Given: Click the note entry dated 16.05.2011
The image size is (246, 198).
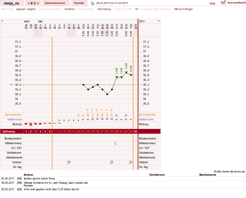Looking at the screenshot, I should click(x=8, y=183).
